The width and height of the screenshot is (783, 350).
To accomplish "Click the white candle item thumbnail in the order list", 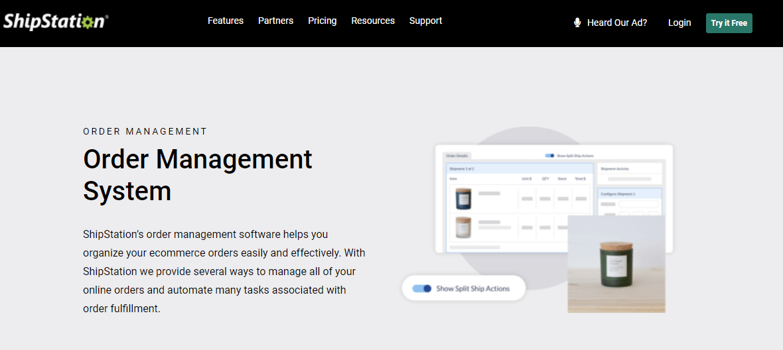I will tap(463, 227).
